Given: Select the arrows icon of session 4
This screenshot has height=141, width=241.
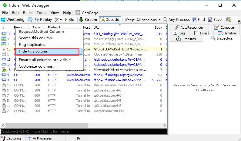Looking at the screenshot, I should [4, 75].
